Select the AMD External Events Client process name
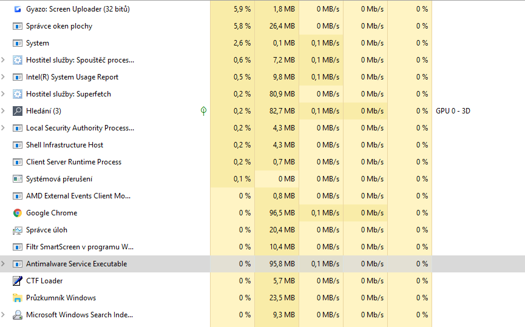 [x=78, y=196]
